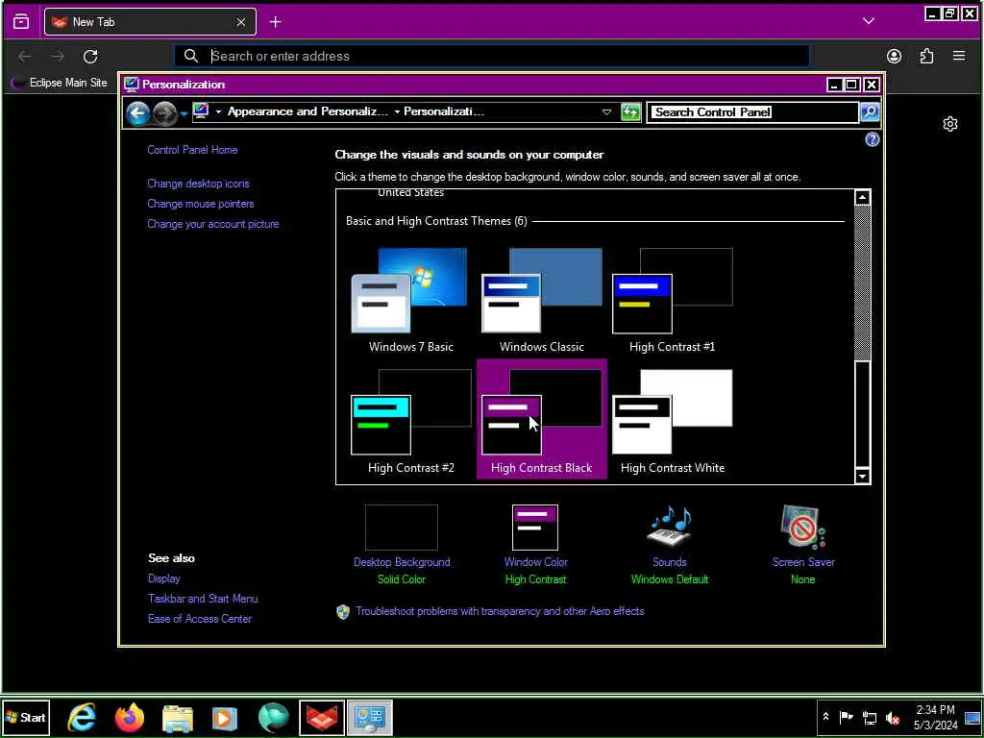Switch to red fox browser taskbar button

(321, 717)
